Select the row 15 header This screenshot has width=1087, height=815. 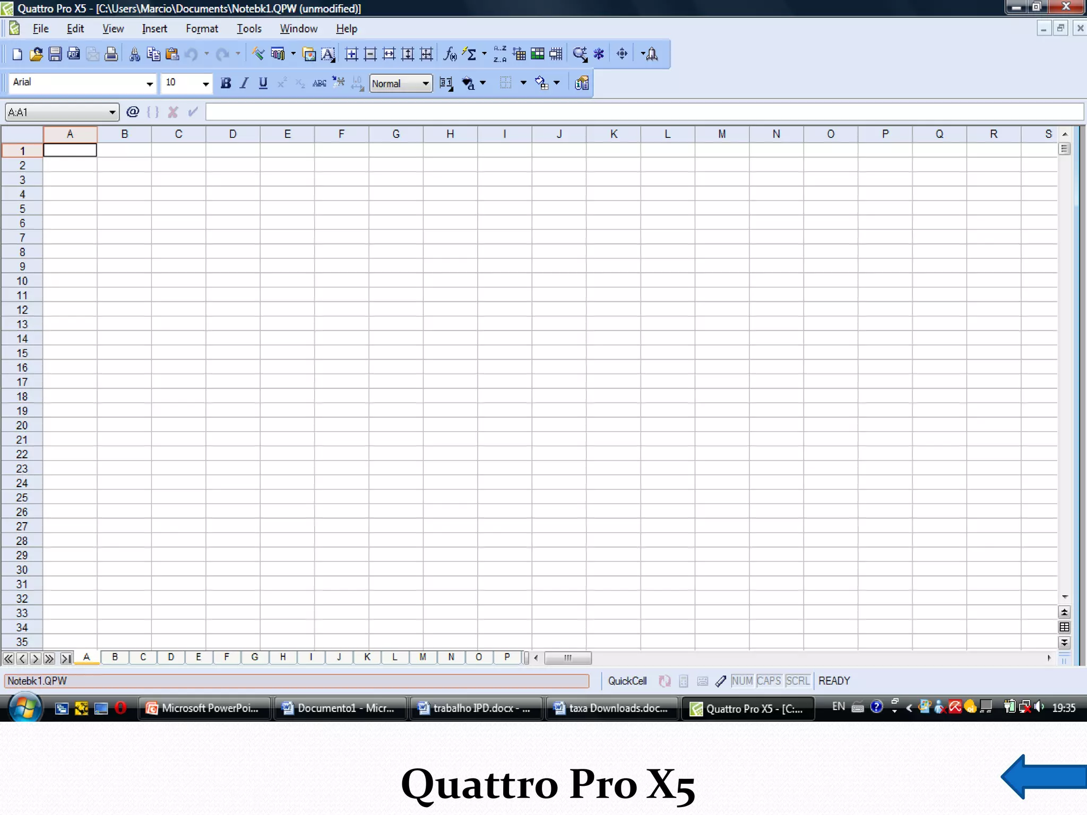[22, 353]
